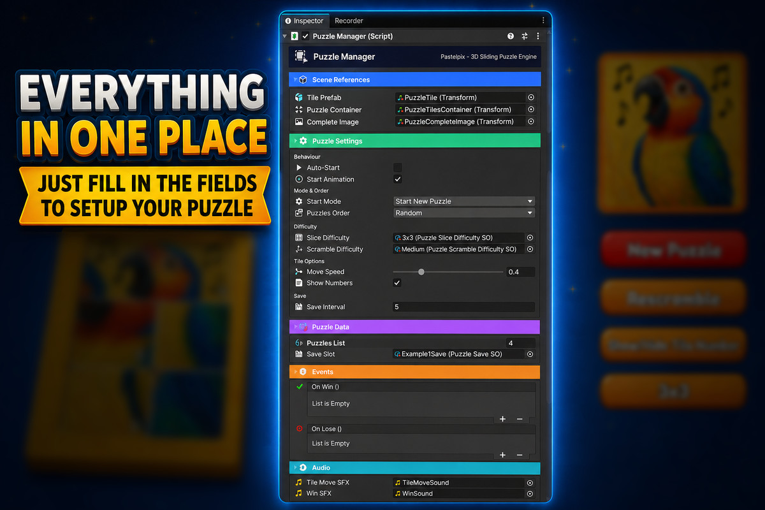Viewport: 765px width, 510px height.
Task: Add a listener to On Win event
Action: tap(502, 419)
